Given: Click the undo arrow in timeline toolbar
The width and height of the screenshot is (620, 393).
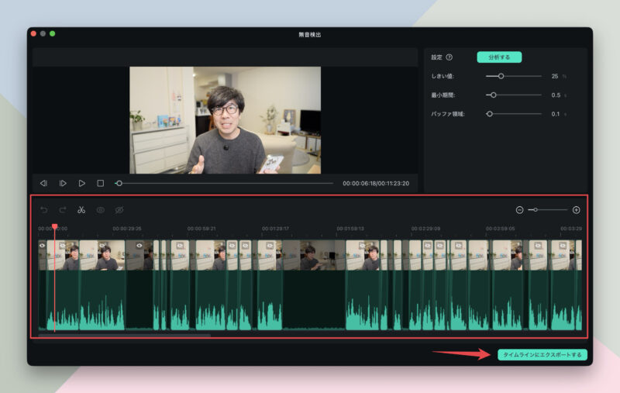Looking at the screenshot, I should coord(43,210).
